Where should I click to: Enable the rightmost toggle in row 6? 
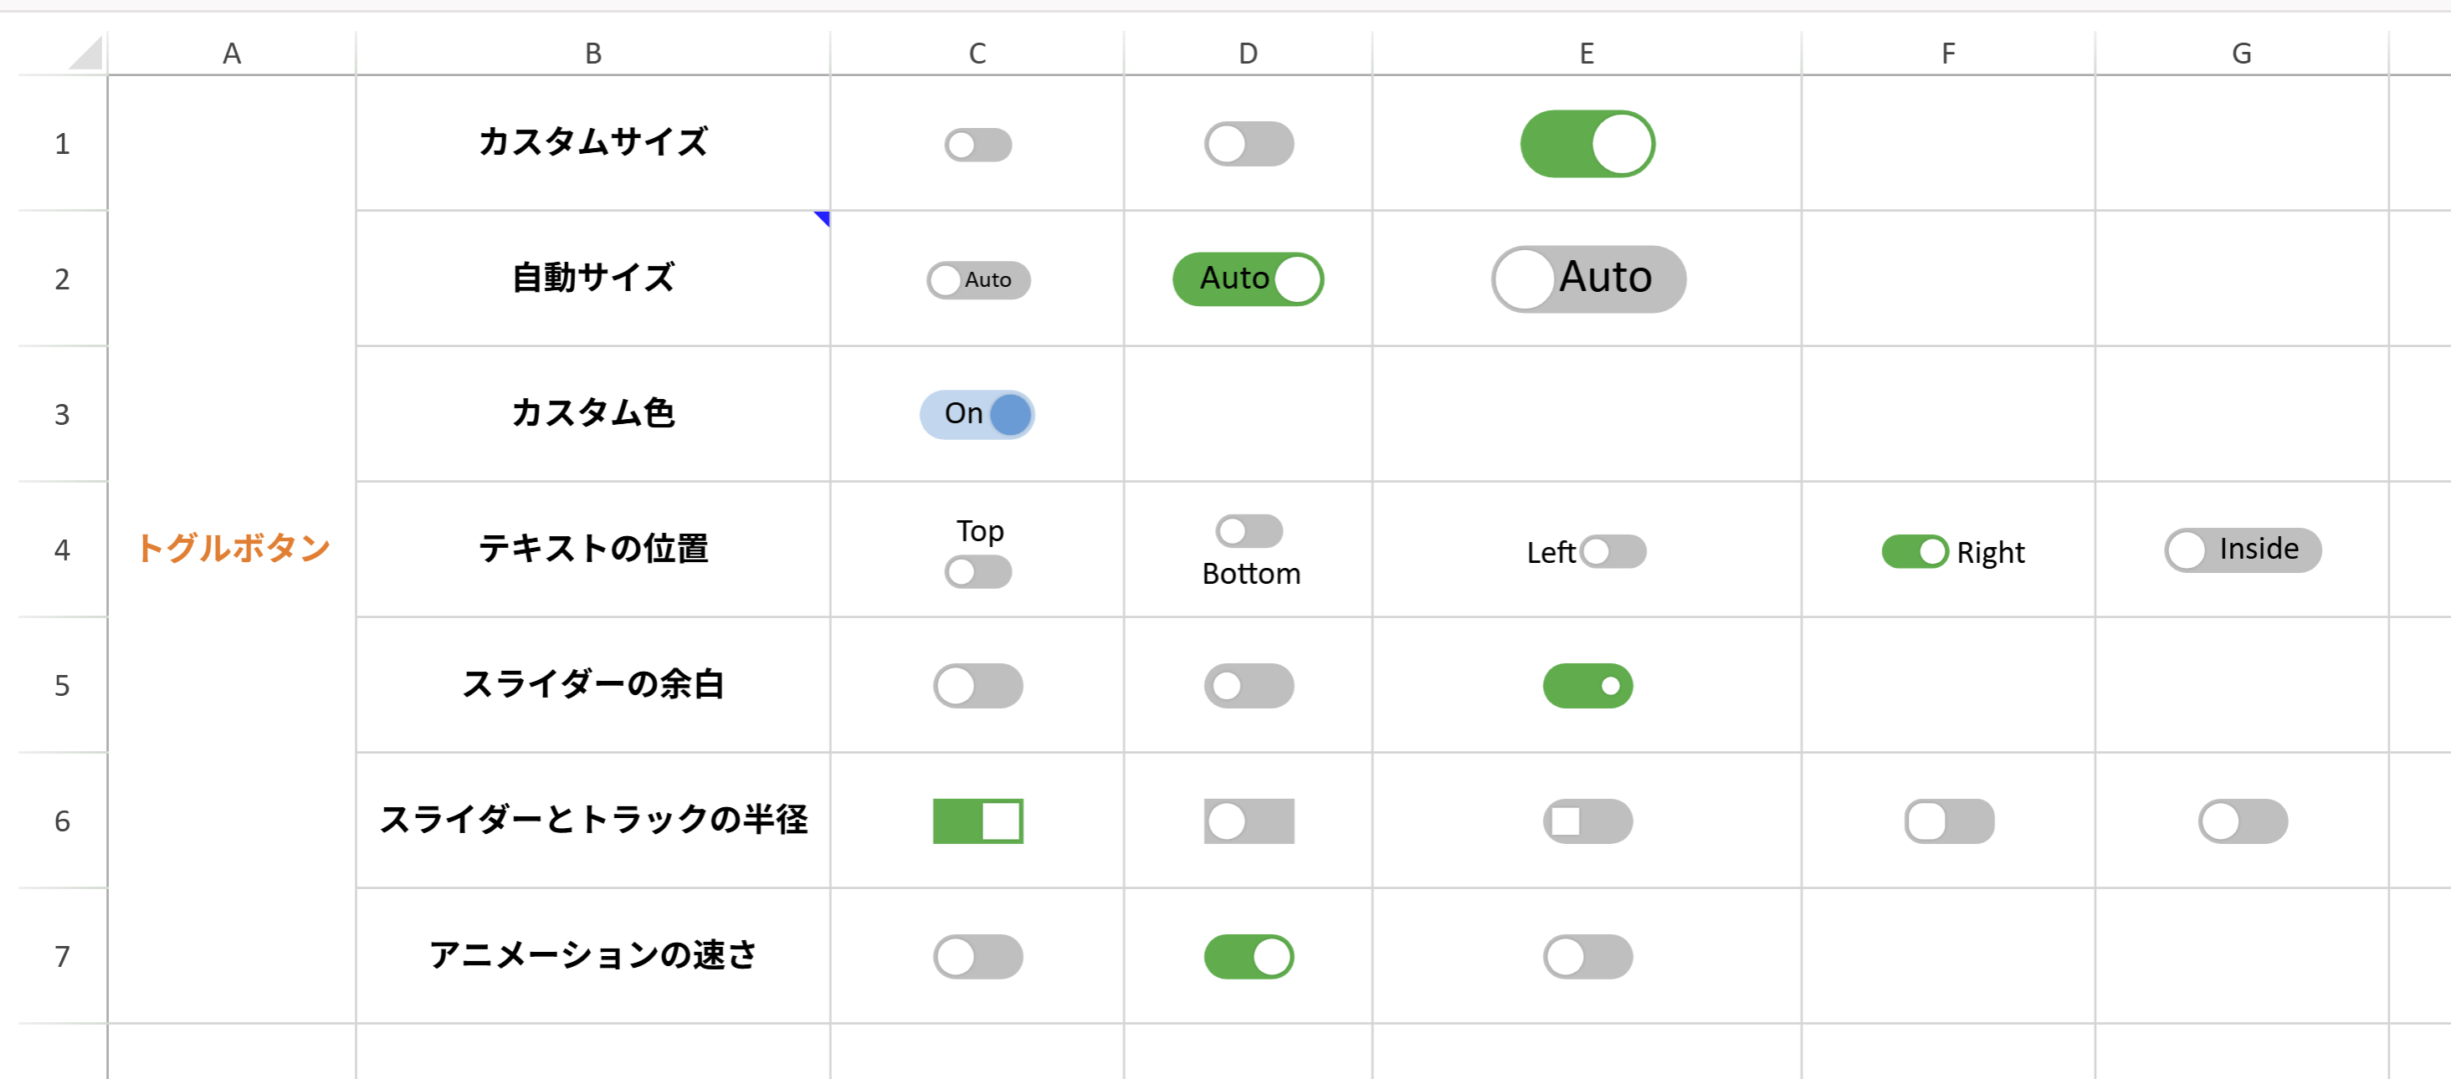tap(2243, 821)
